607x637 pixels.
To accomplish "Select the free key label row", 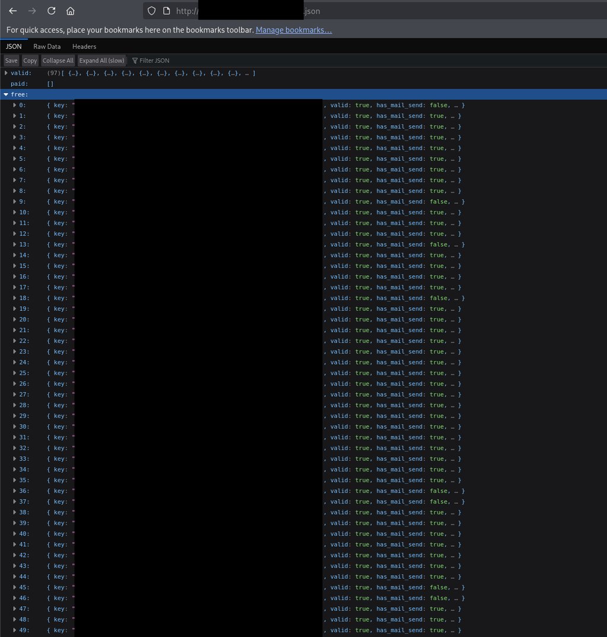I will [x=303, y=94].
